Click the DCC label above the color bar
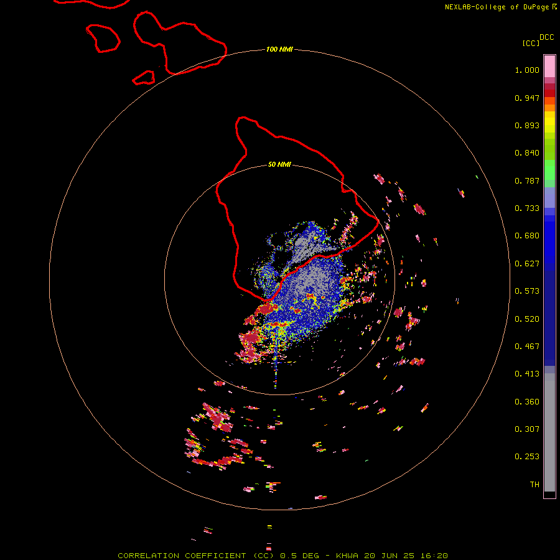Screen dimensions: 560x560 click(x=546, y=37)
